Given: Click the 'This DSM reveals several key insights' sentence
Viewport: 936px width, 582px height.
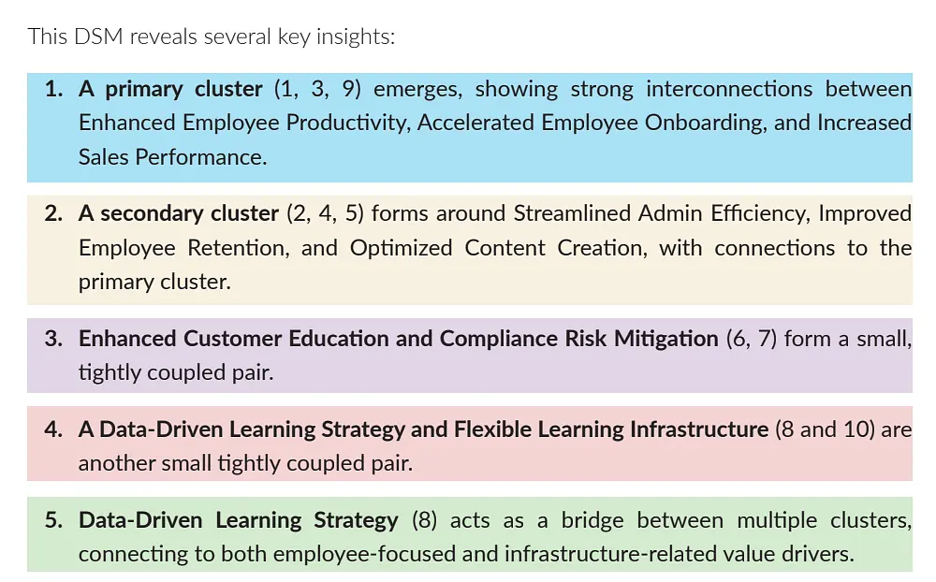Looking at the screenshot, I should (x=212, y=36).
